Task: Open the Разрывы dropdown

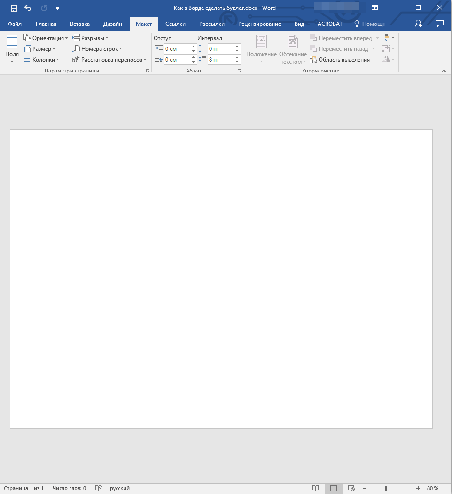Action: (91, 37)
